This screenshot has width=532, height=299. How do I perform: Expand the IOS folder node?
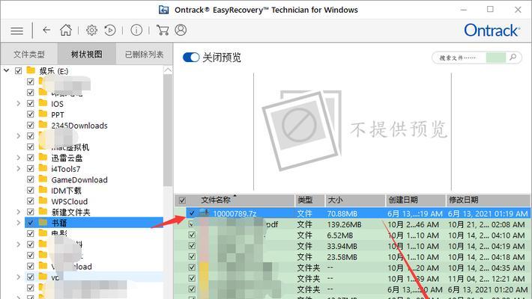[x=18, y=103]
